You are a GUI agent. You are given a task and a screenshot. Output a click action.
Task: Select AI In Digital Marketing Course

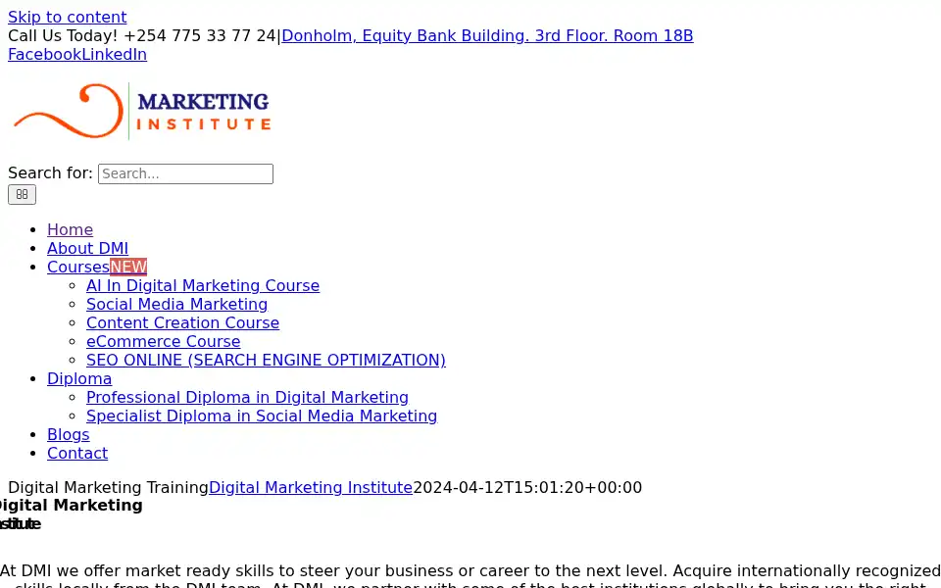(203, 285)
